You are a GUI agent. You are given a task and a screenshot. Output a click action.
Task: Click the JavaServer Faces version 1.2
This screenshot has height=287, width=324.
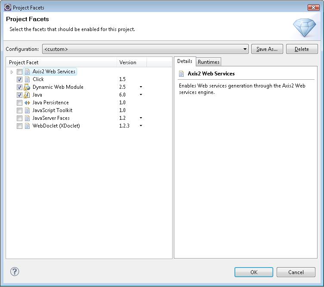tap(122, 118)
